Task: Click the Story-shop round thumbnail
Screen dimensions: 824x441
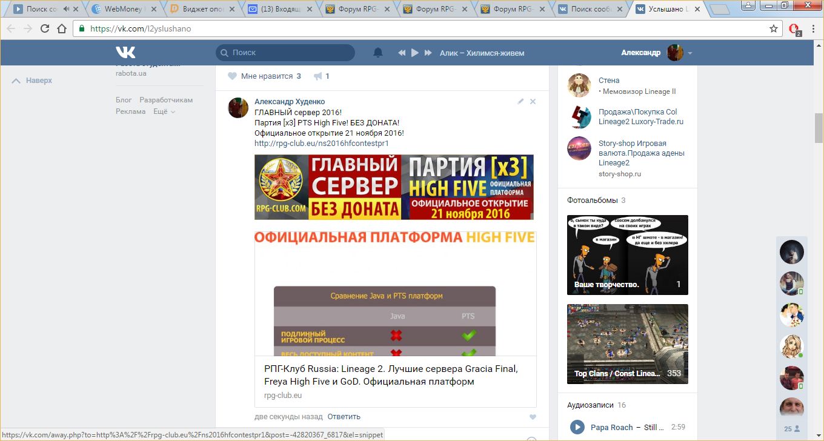Action: (x=579, y=148)
